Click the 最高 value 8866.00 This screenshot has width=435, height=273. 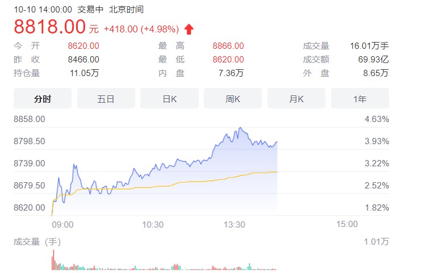(x=228, y=46)
